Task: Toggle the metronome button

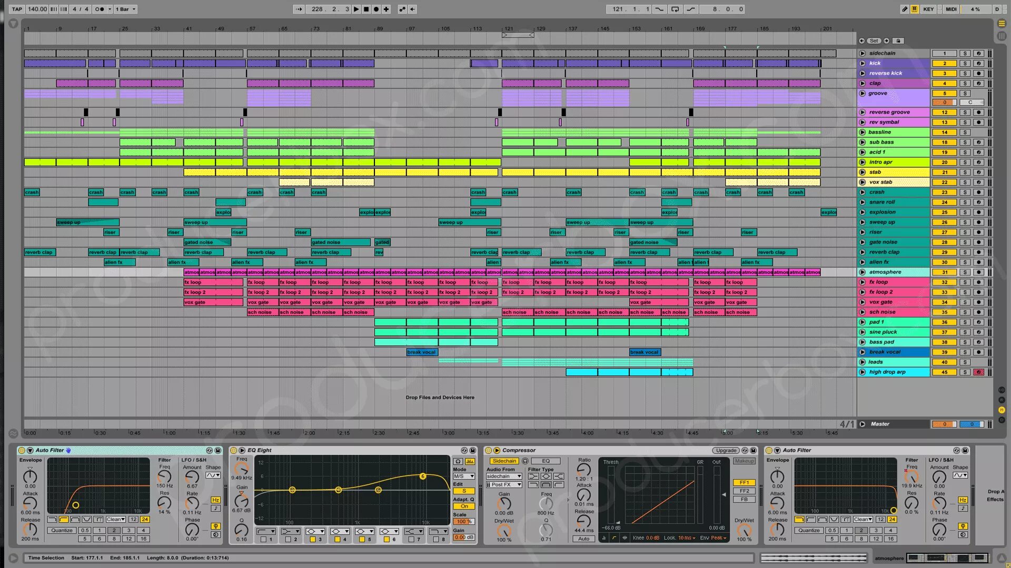Action: coord(100,9)
